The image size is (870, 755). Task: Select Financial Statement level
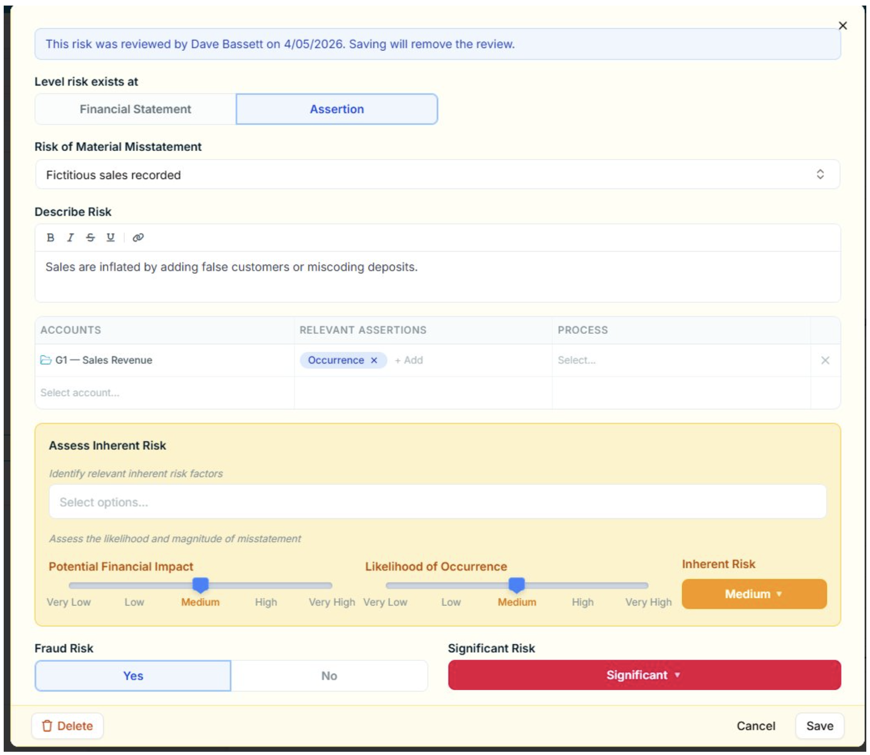point(135,109)
